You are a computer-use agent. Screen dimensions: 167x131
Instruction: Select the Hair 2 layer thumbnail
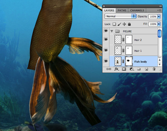pyautogui.click(x=118, y=39)
